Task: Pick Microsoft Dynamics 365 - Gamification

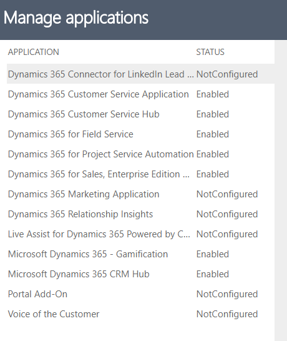Action: [140, 254]
